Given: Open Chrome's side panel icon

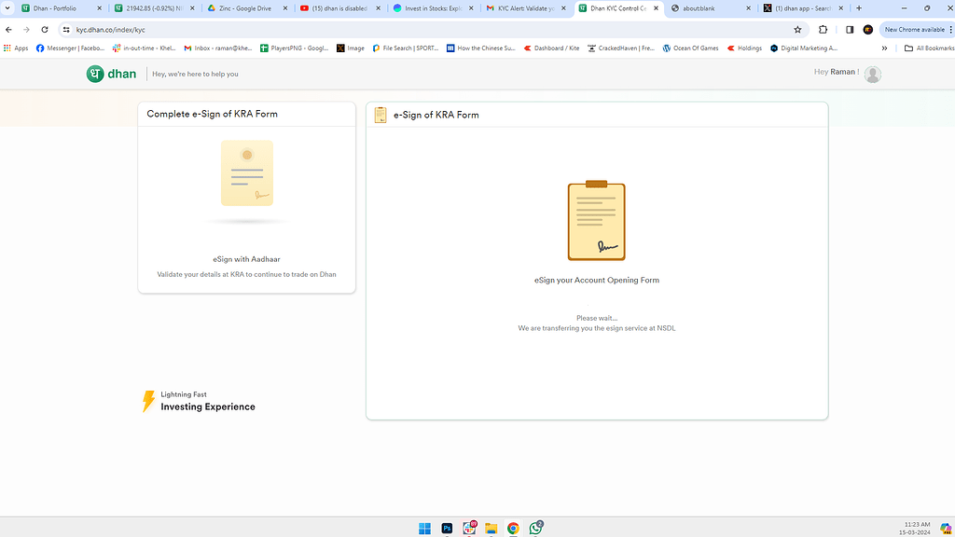Looking at the screenshot, I should point(850,29).
